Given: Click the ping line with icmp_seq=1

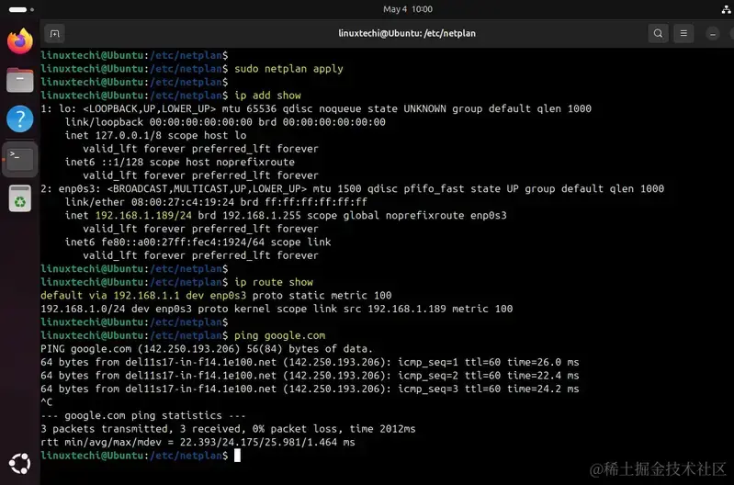Looking at the screenshot, I should point(310,362).
